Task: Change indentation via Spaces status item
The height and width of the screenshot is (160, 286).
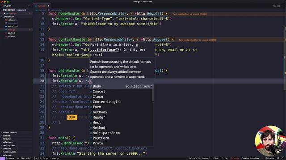Action: 206,158
